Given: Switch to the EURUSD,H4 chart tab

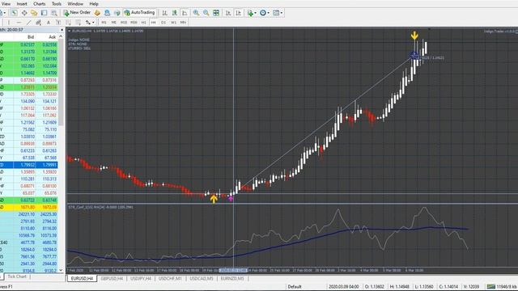Looking at the screenshot, I should coord(82,279).
